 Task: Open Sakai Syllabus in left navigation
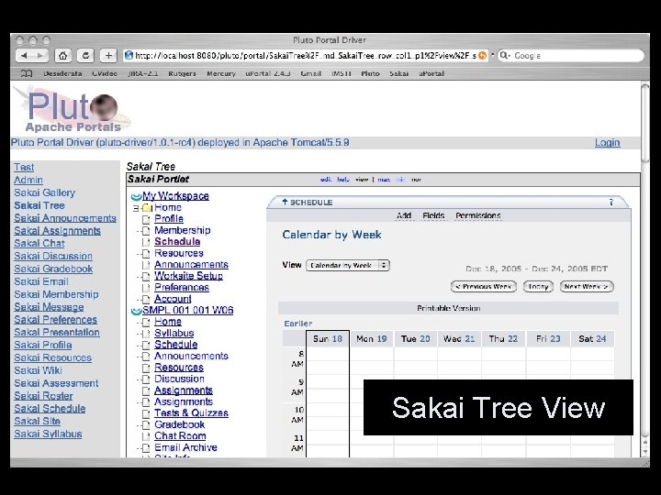point(48,434)
